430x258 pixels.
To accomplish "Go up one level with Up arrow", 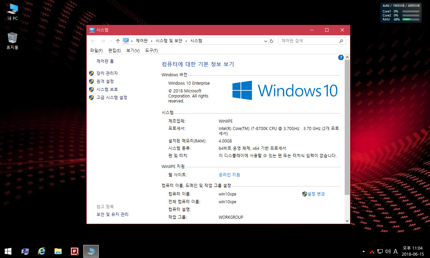I will pos(118,41).
